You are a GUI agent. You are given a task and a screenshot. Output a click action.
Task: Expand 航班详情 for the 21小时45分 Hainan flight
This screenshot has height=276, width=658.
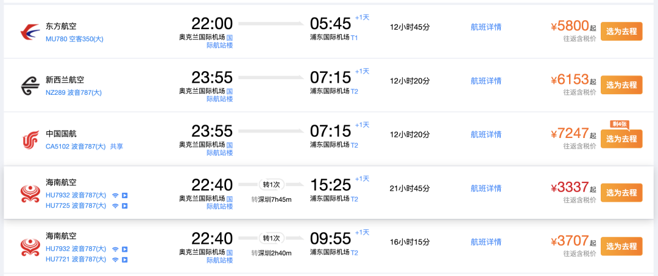coord(486,188)
